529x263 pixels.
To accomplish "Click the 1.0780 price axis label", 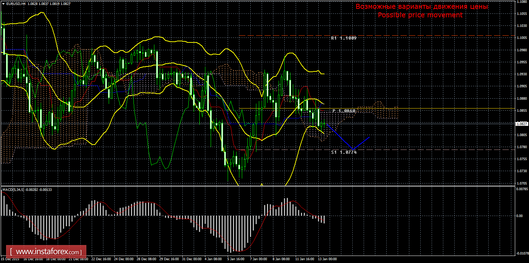I will [521, 147].
